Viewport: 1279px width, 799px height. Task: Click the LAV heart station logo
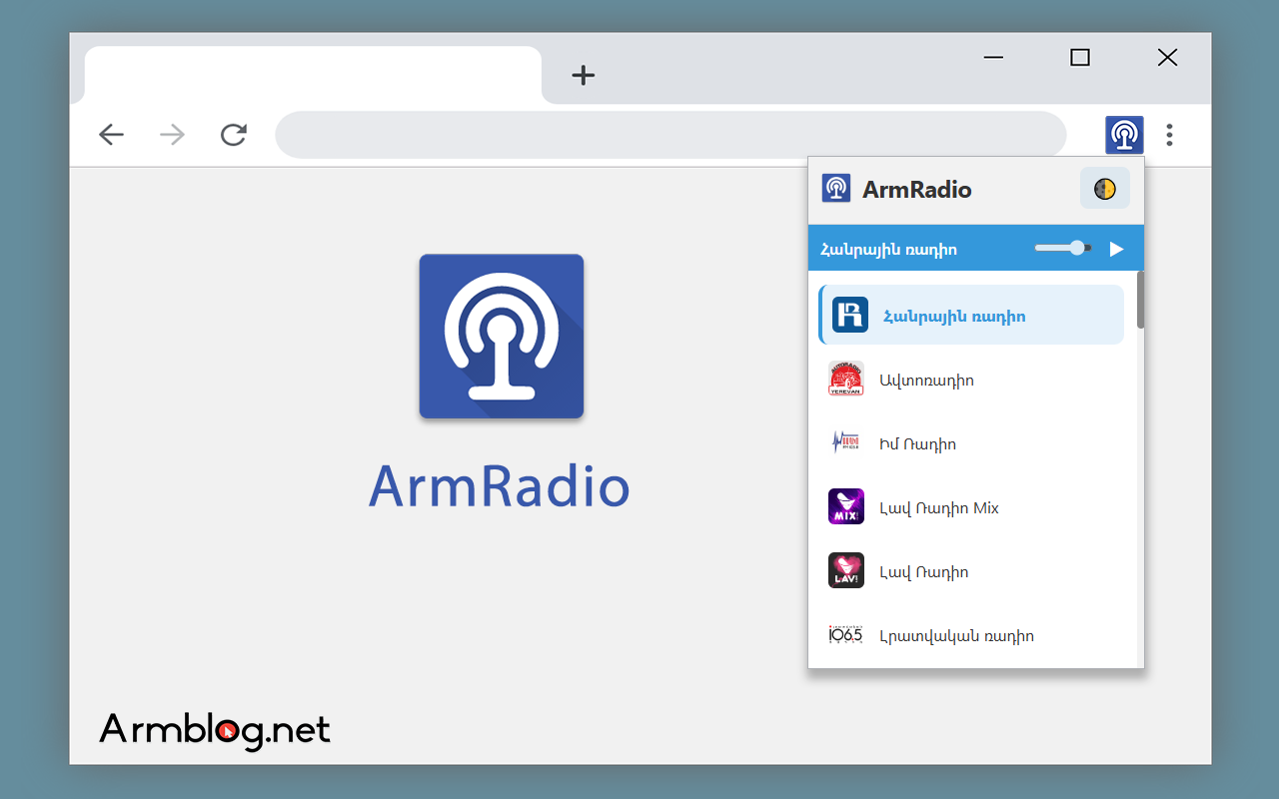point(846,571)
